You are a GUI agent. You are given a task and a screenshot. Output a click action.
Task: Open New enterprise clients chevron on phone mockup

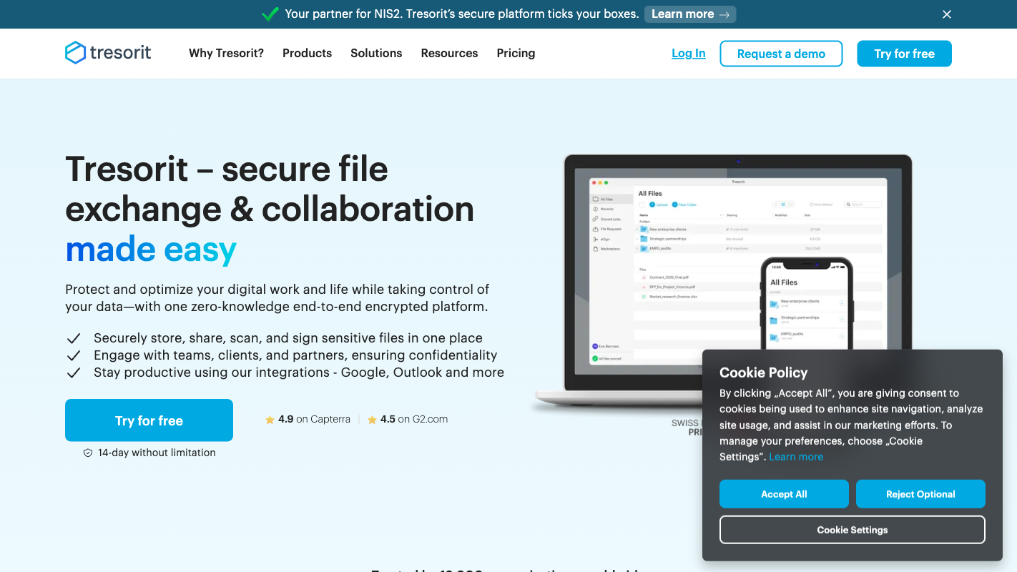coord(842,303)
